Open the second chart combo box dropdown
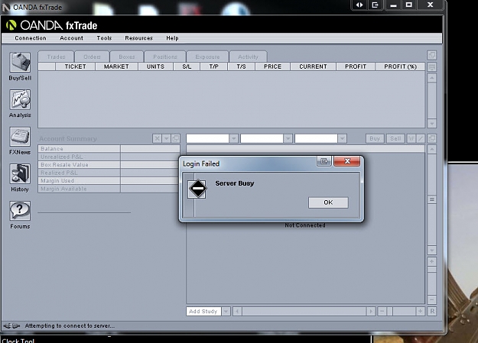 (x=288, y=138)
